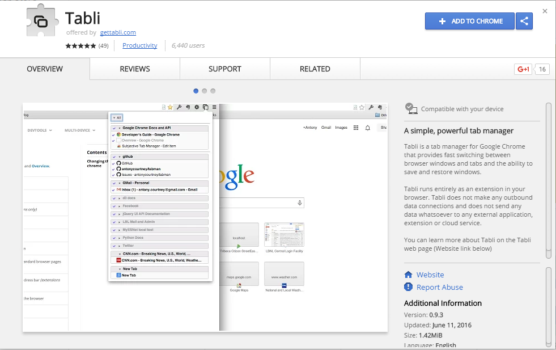Screen dimensions: 556x350
Task: Select the first carousel dot
Action: pos(196,91)
